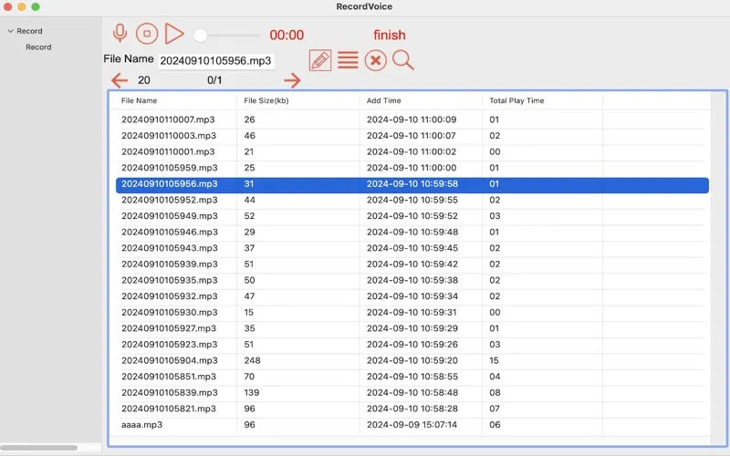
Task: Select file 20240910105821.mp3
Action: click(169, 409)
